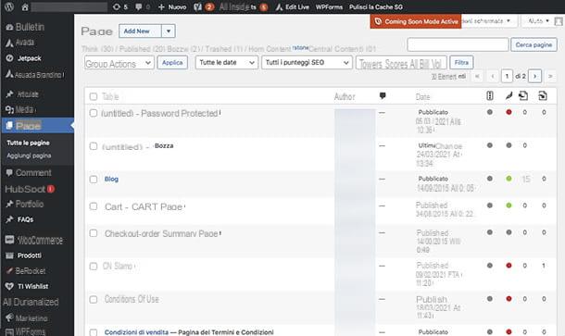Toggle the select-all checkbox in header

pyautogui.click(x=94, y=96)
